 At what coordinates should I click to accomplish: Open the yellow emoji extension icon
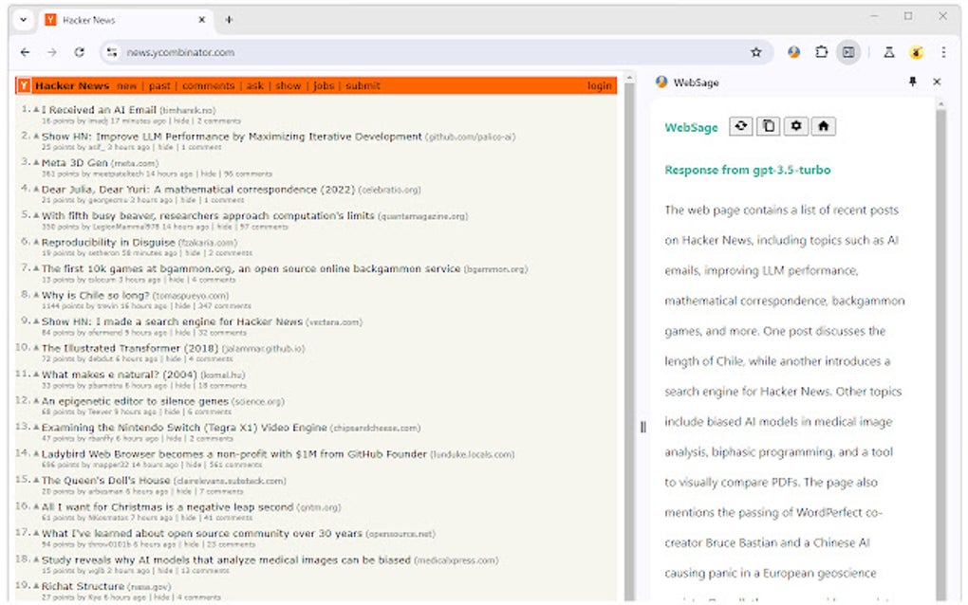point(916,53)
